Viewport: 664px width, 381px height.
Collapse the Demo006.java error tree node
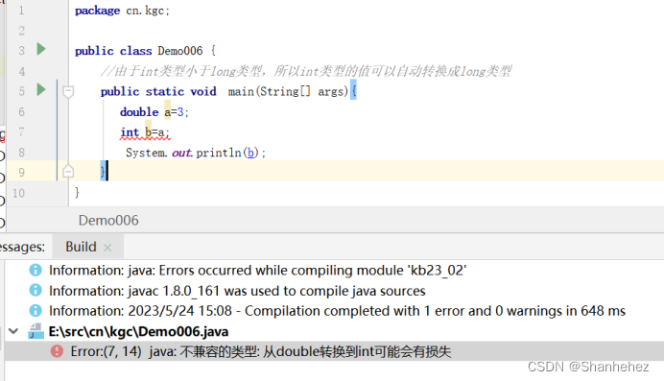click(13, 331)
